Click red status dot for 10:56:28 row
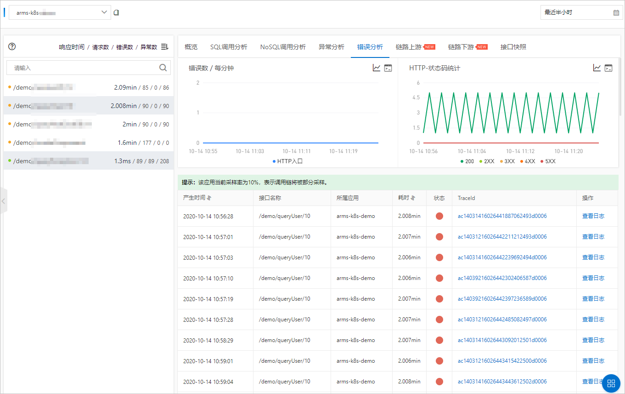 coord(439,216)
